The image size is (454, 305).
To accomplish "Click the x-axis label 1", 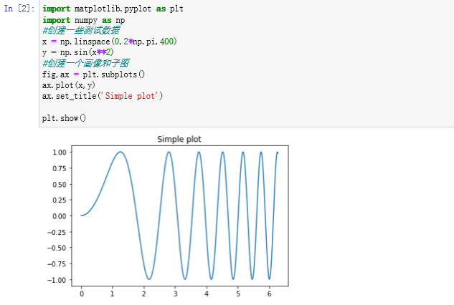I will [x=113, y=294].
